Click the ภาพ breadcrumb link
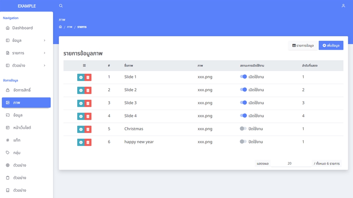Screen dimensions: 353x198 pyautogui.click(x=69, y=27)
